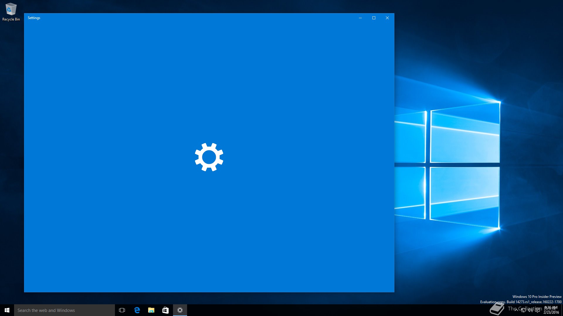Open File Explorer from the taskbar

[x=151, y=310]
